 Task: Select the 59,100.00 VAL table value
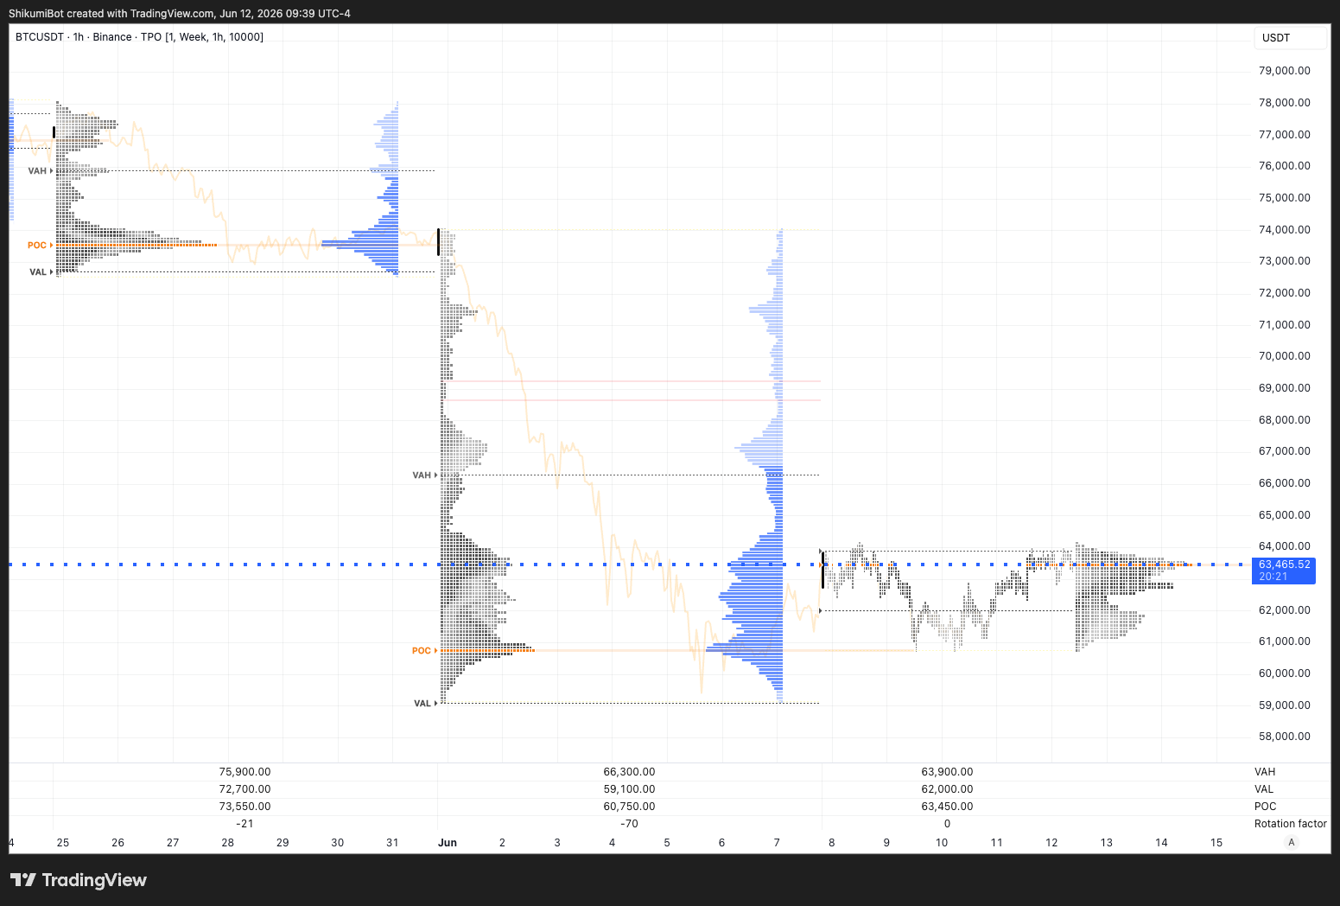tap(629, 789)
